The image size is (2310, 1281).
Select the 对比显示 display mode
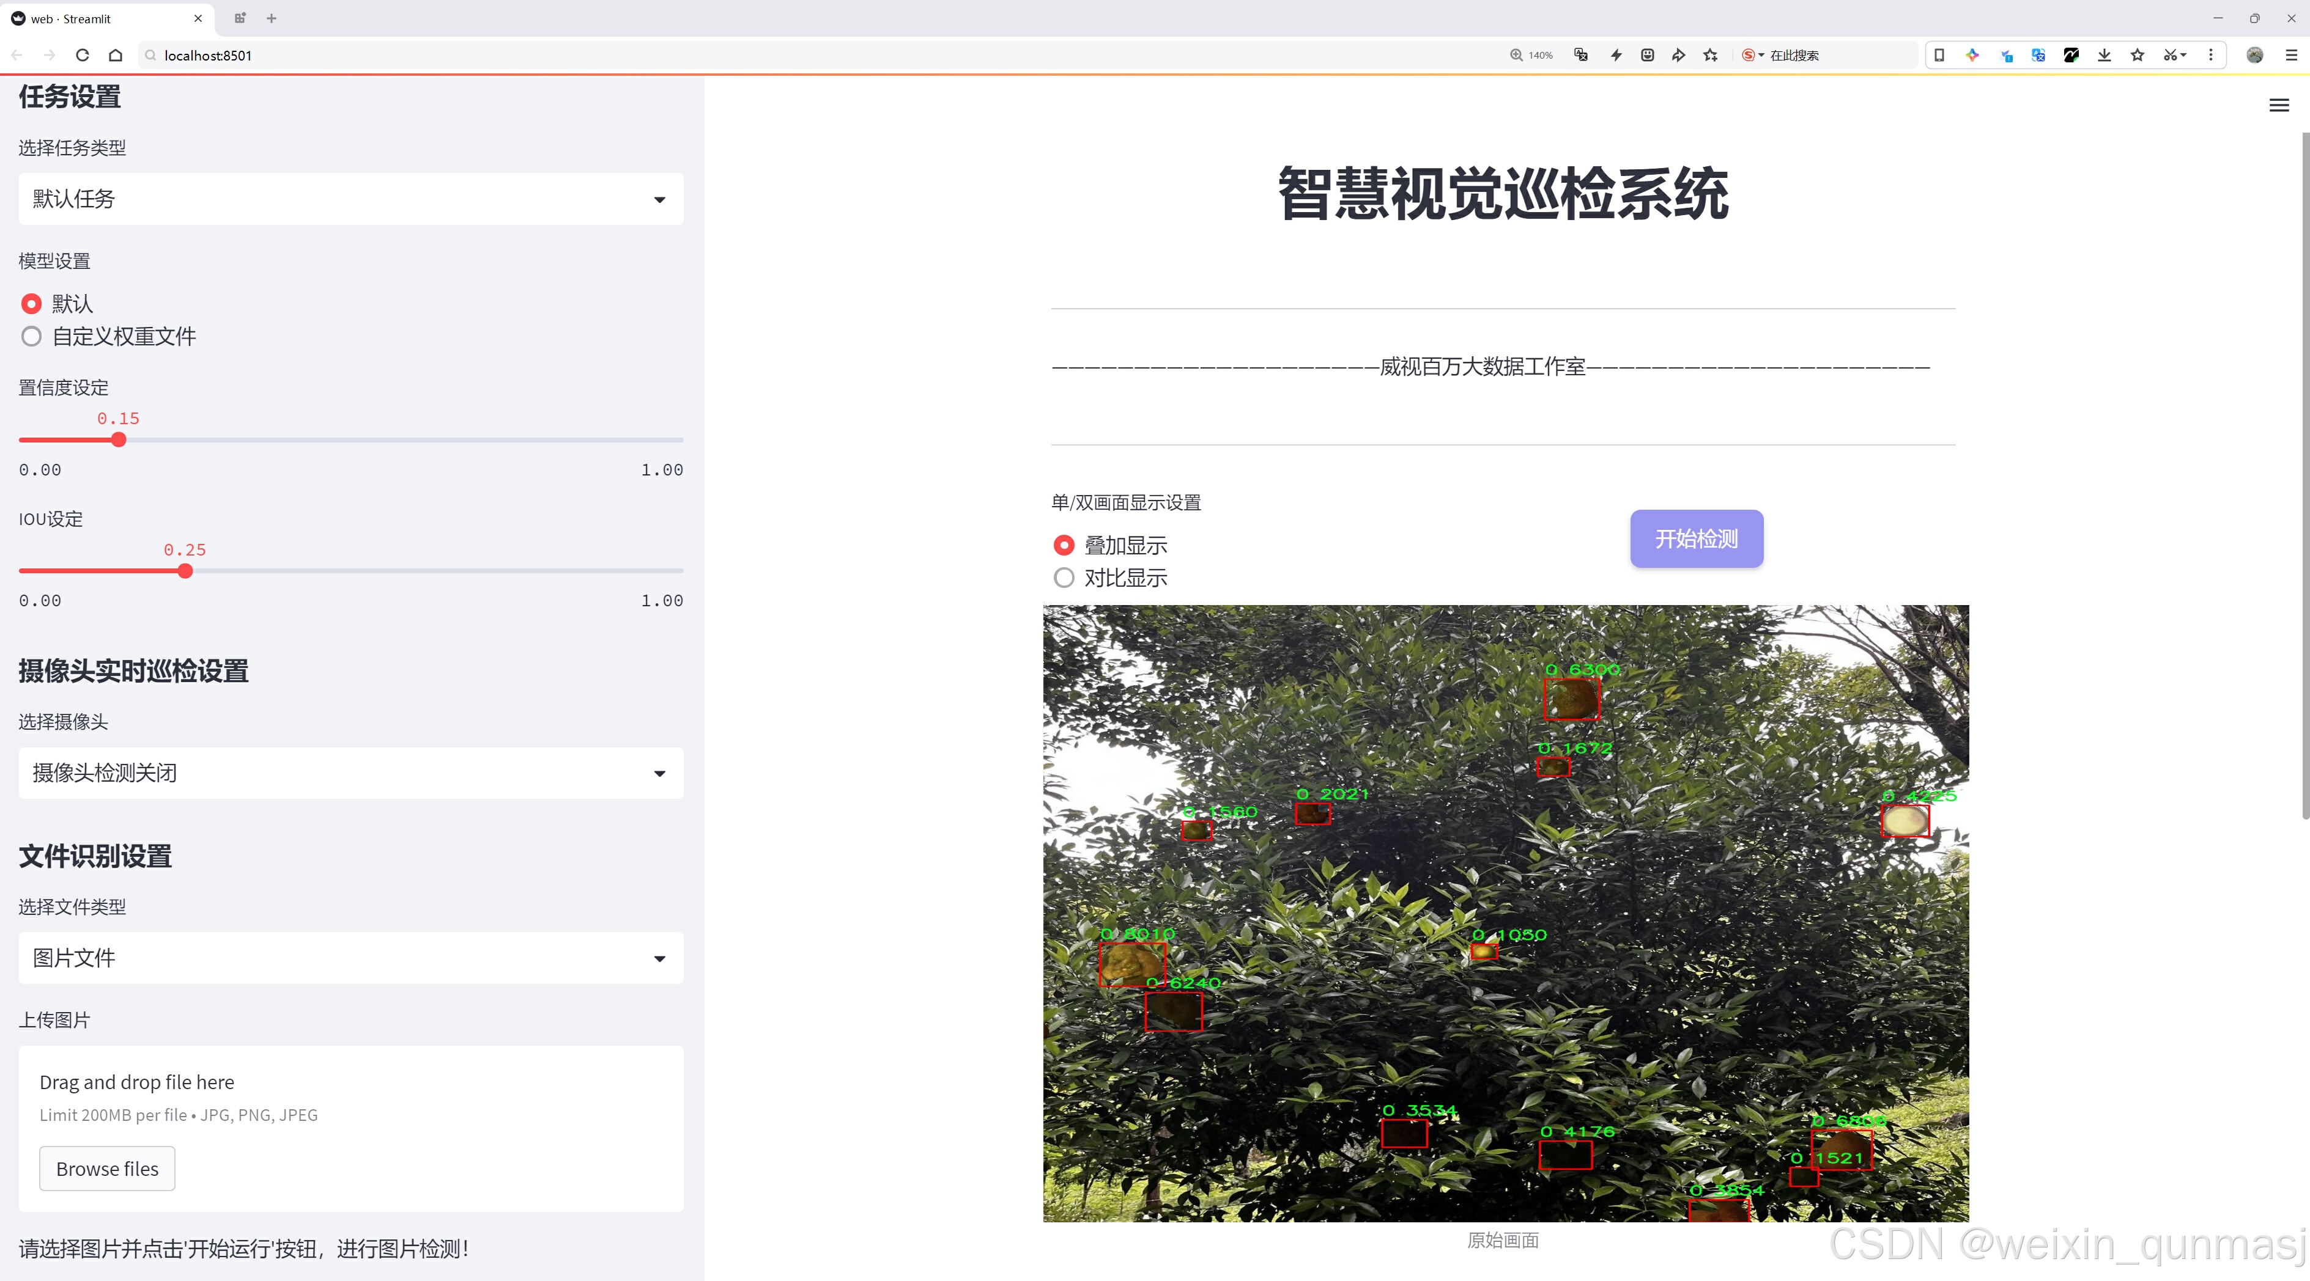click(1064, 579)
